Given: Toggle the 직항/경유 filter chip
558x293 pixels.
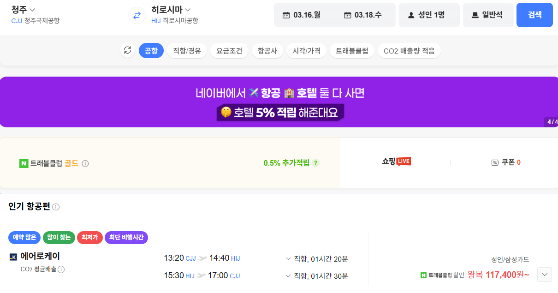Looking at the screenshot, I should click(x=187, y=50).
